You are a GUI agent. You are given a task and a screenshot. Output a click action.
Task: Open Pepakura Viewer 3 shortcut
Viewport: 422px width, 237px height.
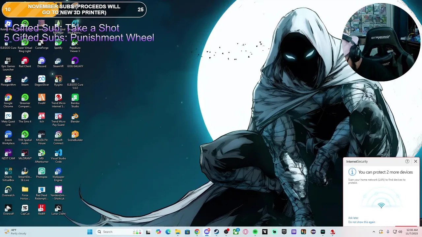point(75,46)
